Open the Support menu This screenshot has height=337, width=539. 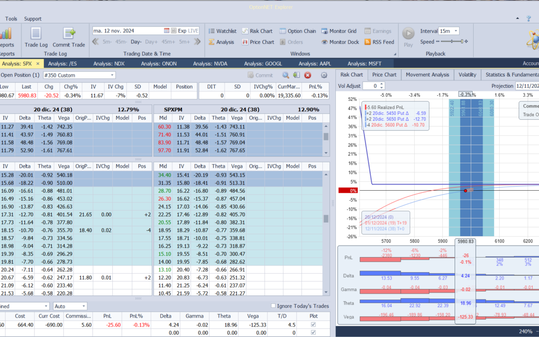(x=32, y=18)
